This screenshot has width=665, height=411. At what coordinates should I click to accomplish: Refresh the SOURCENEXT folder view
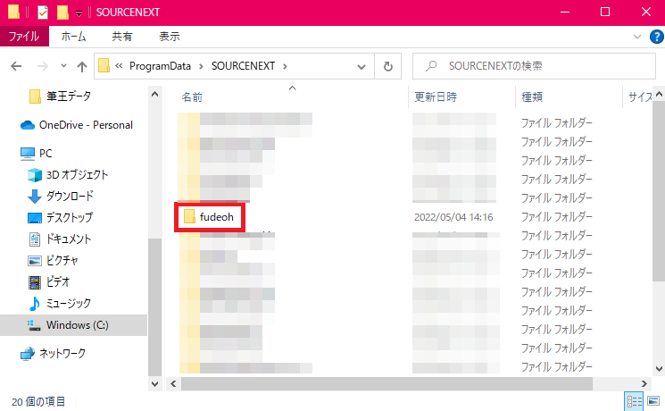pyautogui.click(x=388, y=67)
